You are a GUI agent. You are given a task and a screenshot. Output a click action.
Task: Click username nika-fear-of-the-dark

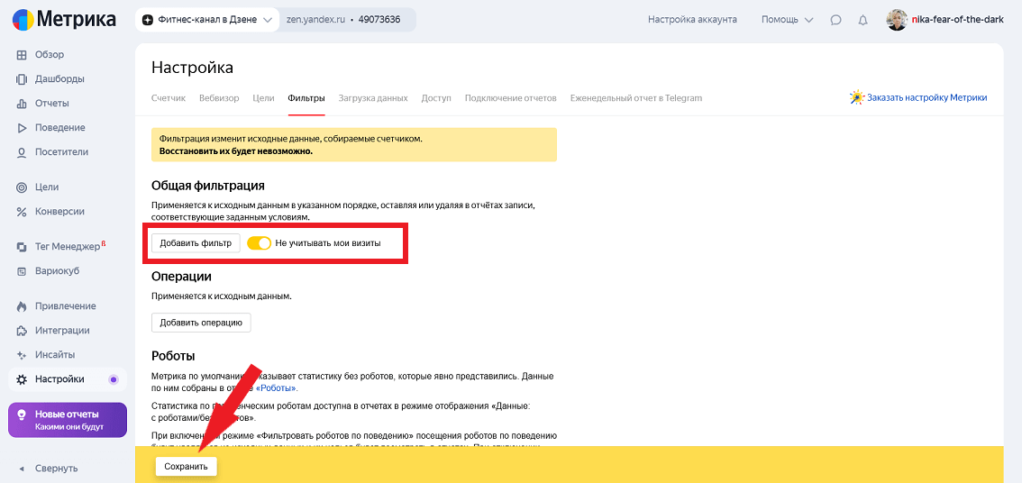[957, 20]
